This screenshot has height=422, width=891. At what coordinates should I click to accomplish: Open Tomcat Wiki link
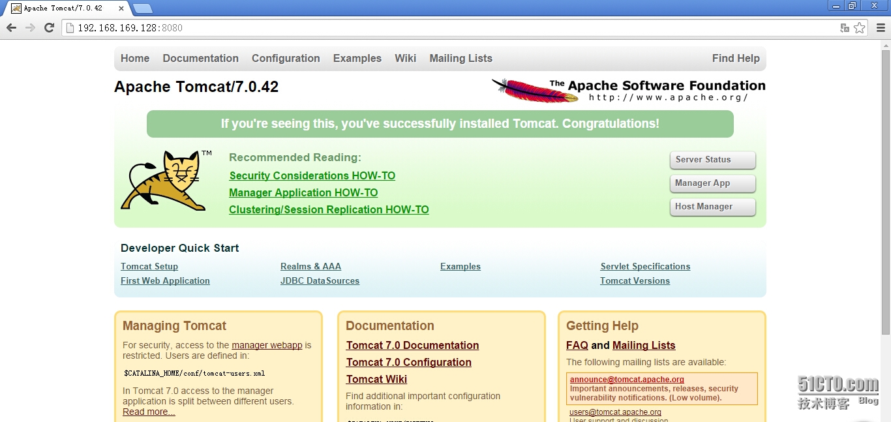tap(376, 379)
